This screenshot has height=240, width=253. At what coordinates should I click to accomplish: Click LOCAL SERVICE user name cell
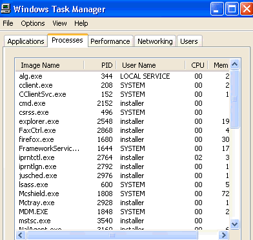pyautogui.click(x=145, y=76)
